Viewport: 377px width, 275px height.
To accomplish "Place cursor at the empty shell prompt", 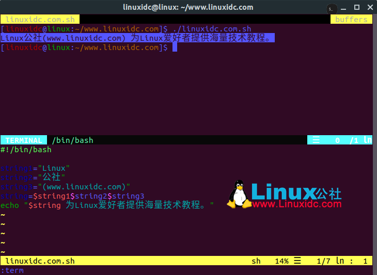I will tap(175, 47).
